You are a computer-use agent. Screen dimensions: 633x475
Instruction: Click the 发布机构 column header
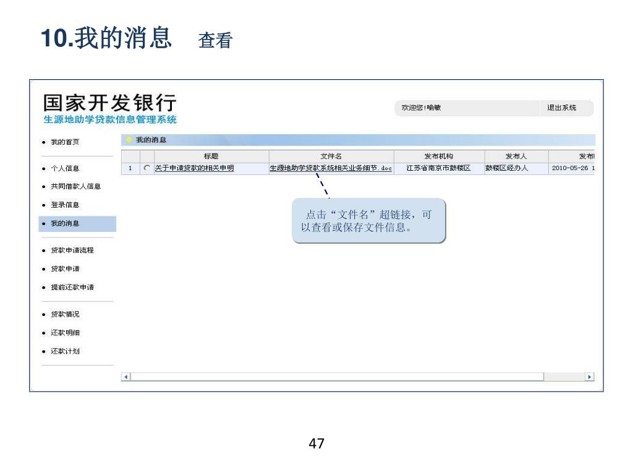tap(439, 156)
